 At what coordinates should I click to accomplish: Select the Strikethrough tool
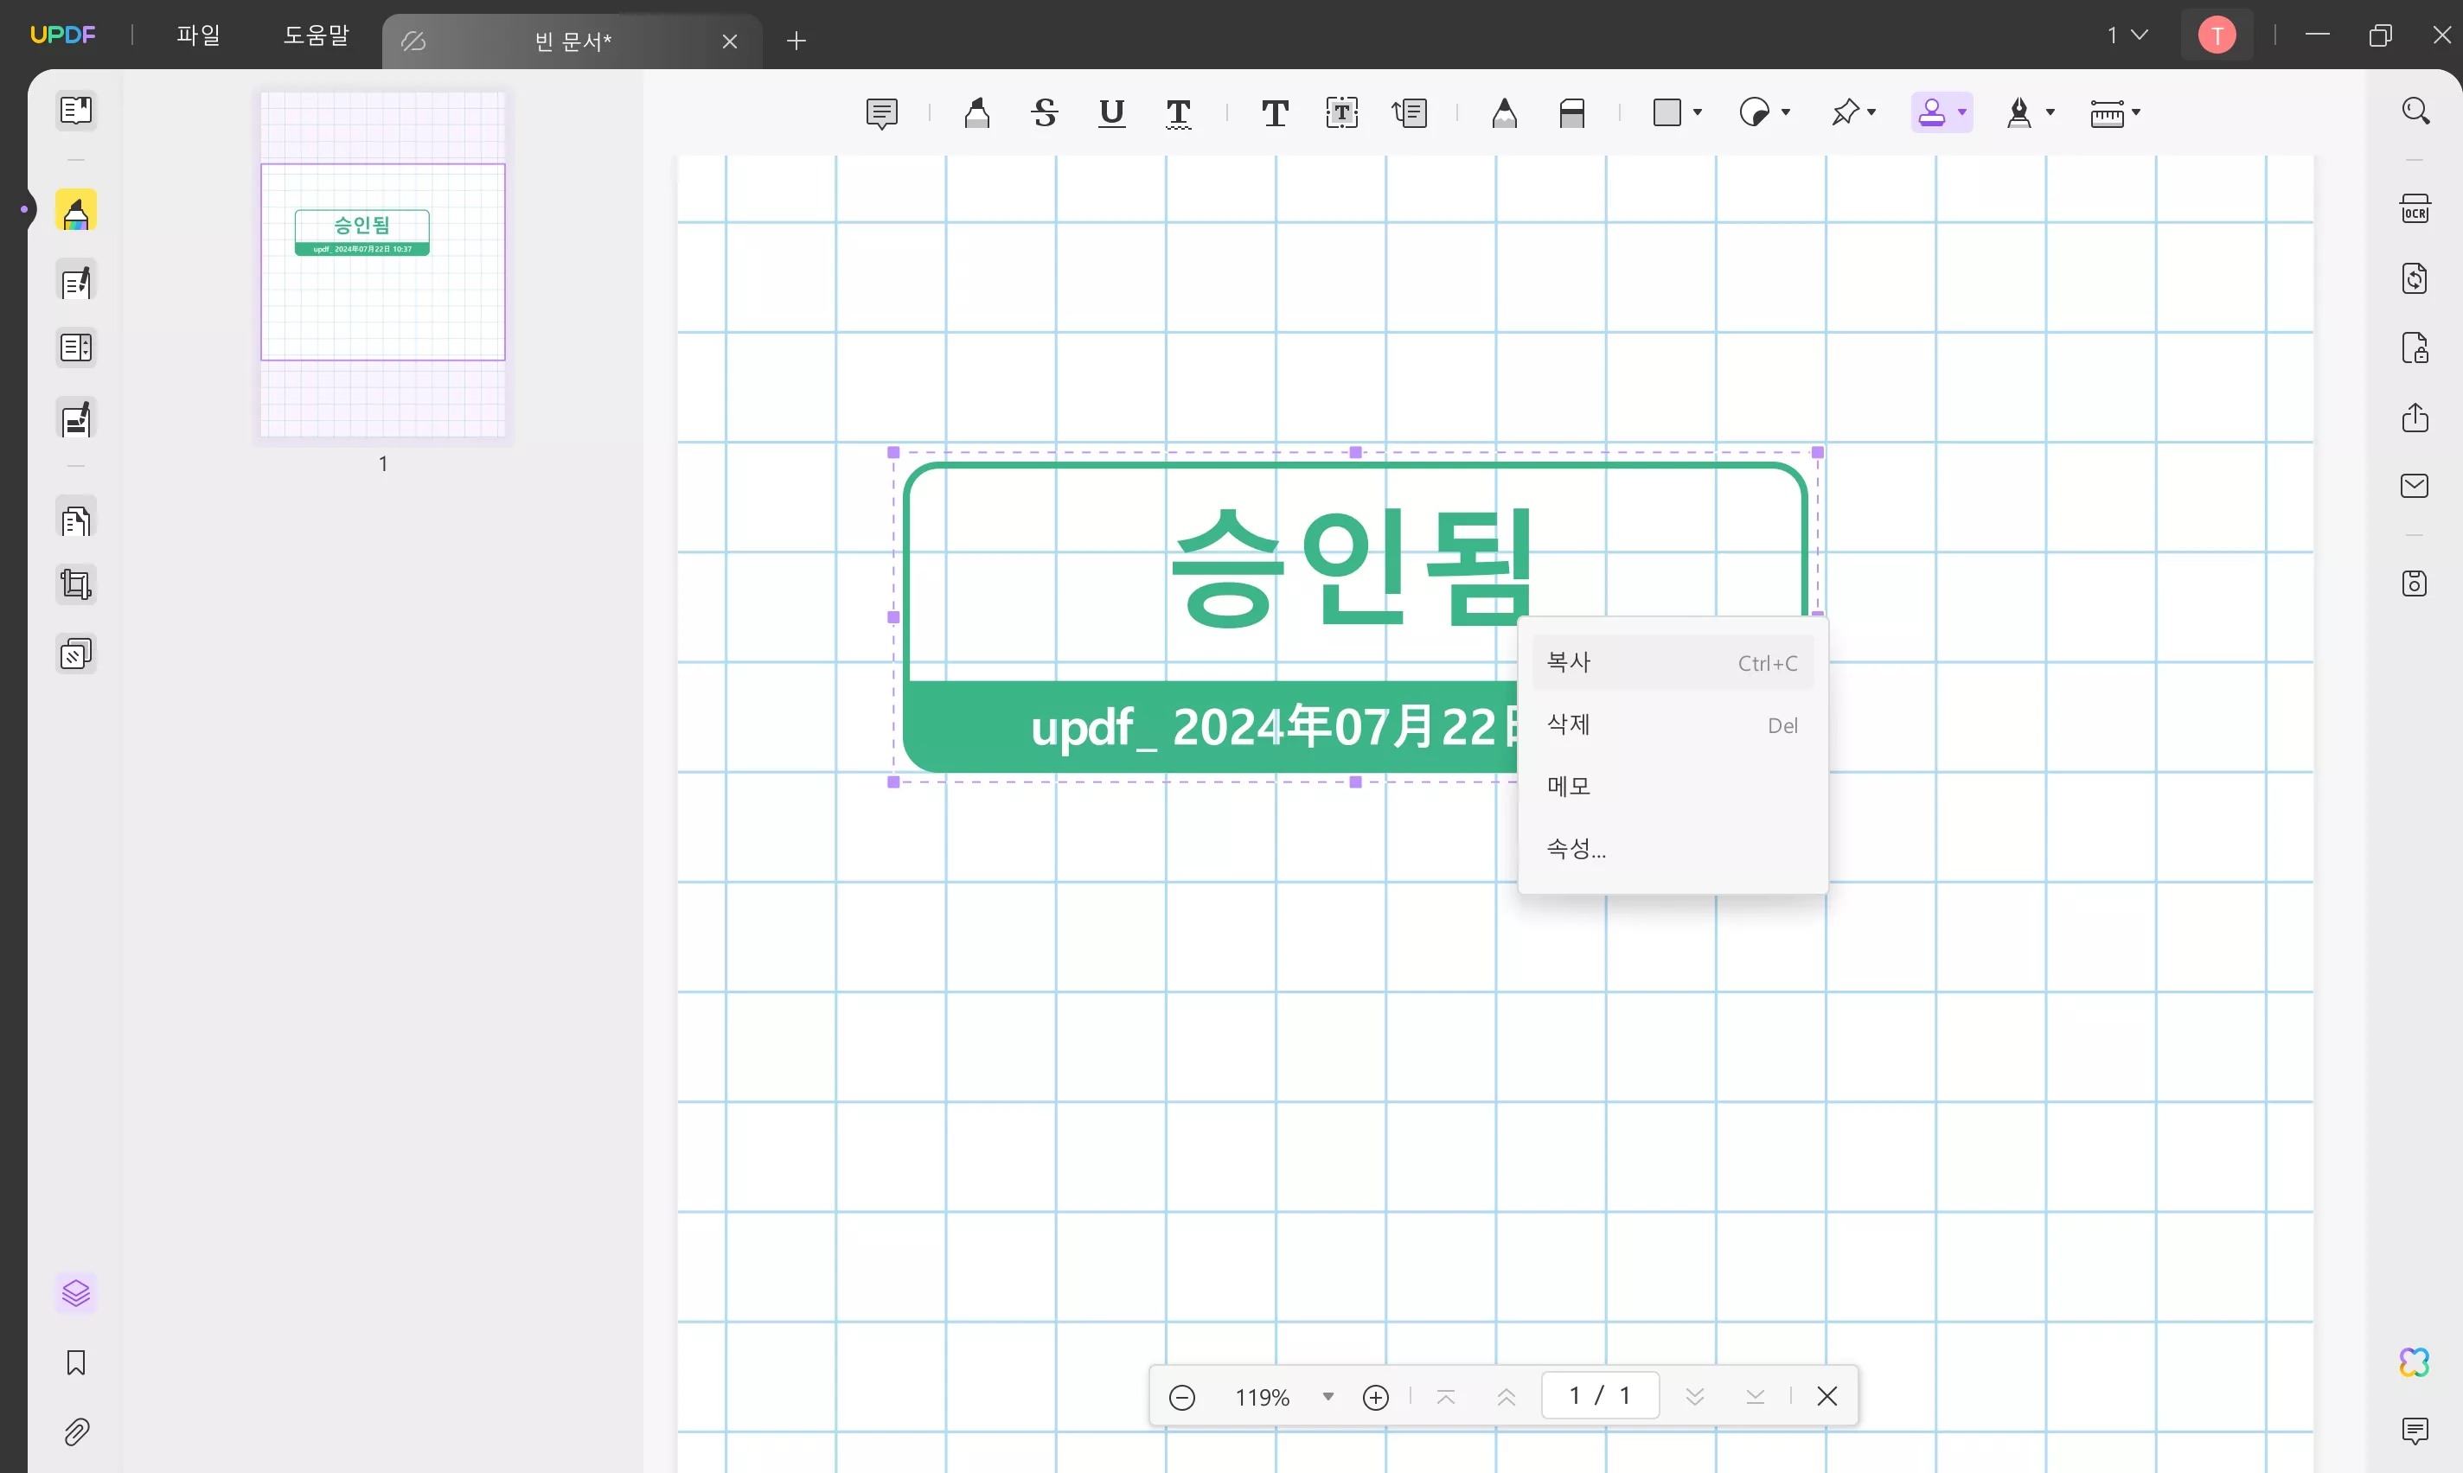click(x=1045, y=113)
